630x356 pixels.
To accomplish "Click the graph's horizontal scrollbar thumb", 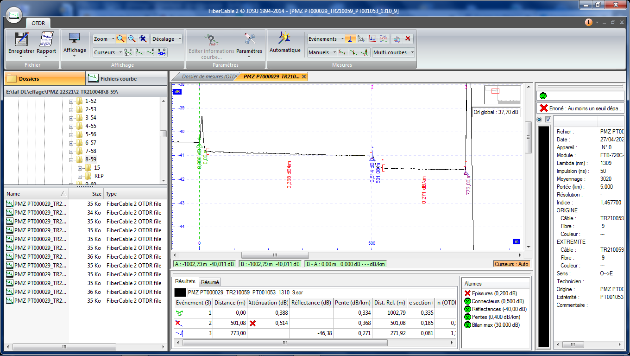I will [275, 255].
